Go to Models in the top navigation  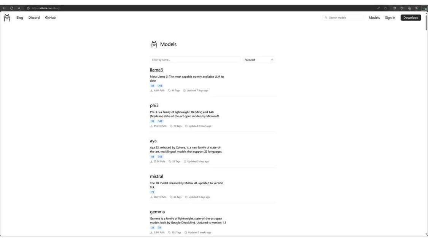coord(374,18)
